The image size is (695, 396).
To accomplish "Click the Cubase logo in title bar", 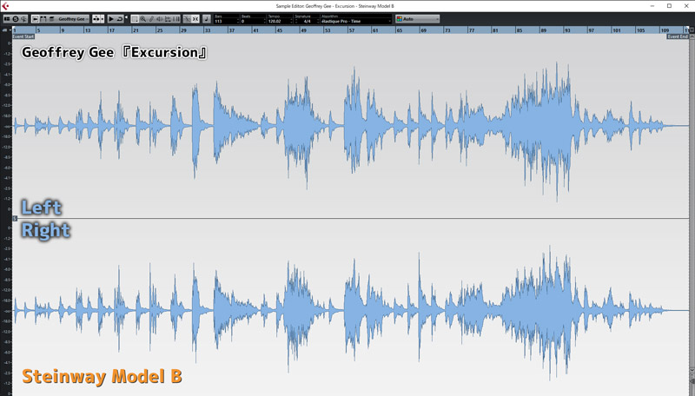I will pos(5,6).
